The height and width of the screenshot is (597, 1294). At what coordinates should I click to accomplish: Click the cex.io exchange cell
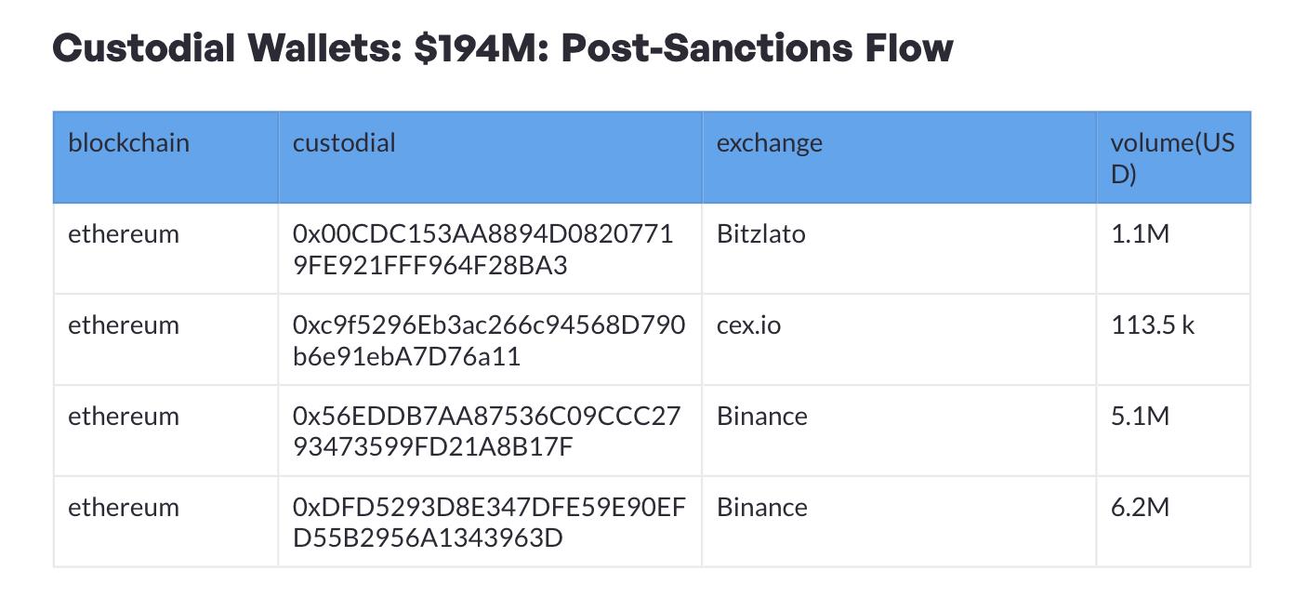click(x=748, y=325)
